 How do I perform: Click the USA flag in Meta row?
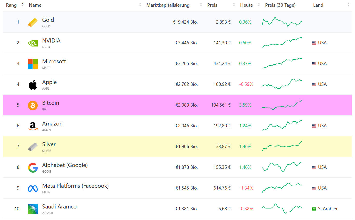pyautogui.click(x=314, y=188)
